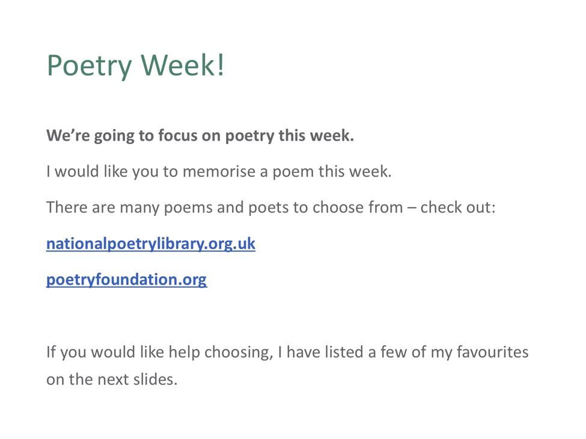
Task: Click the sentence 'I would like you to memorise a poem'
Action: coord(219,172)
